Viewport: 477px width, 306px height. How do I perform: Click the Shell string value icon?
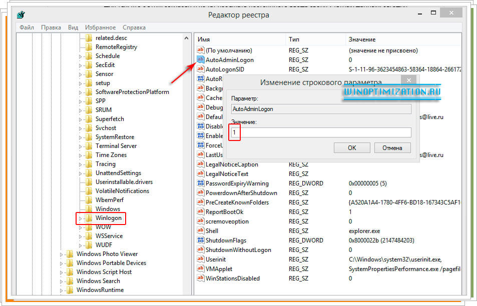201,231
